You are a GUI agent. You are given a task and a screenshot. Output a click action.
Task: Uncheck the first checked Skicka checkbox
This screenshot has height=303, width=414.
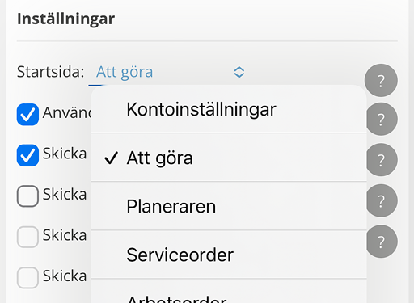point(27,155)
